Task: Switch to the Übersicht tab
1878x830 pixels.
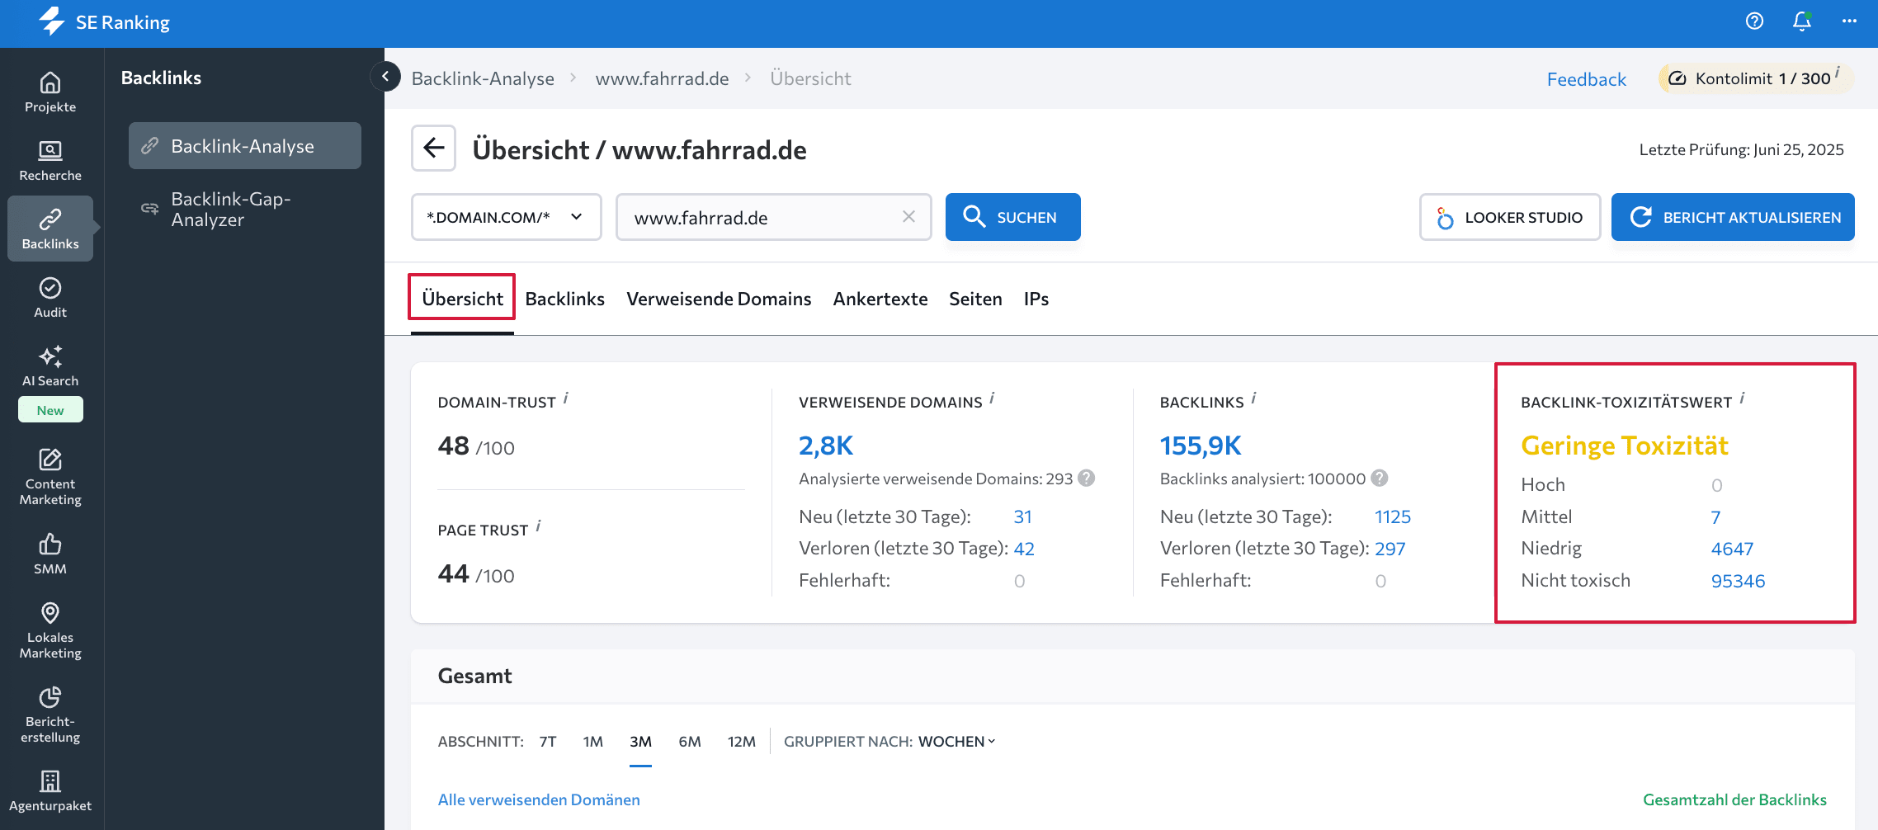Action: (462, 299)
